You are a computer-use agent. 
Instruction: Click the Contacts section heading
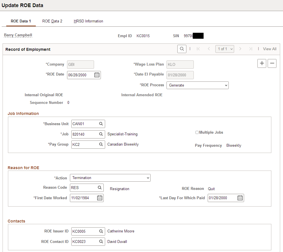pos(16,221)
